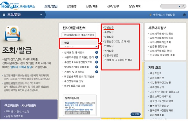This screenshot has width=188, height=121.
Task: Open the 민원증명 top menu
Action: [x=72, y=6]
